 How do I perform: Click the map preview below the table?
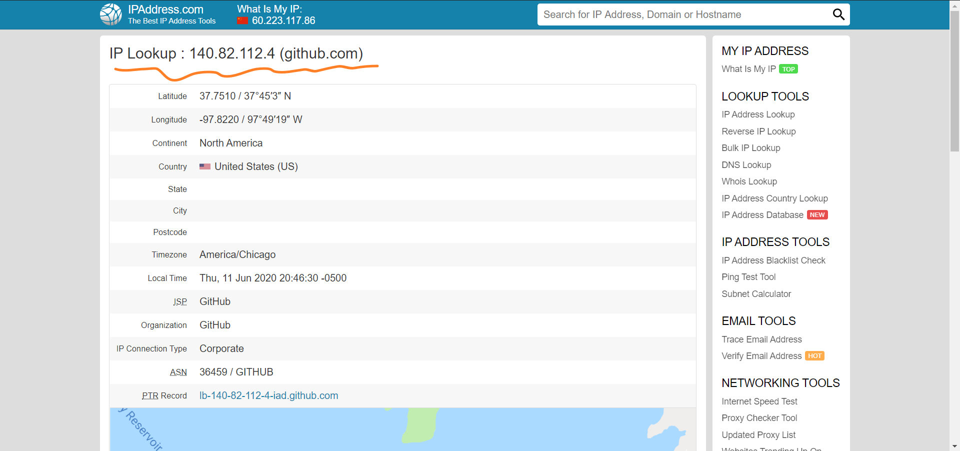coord(402,429)
